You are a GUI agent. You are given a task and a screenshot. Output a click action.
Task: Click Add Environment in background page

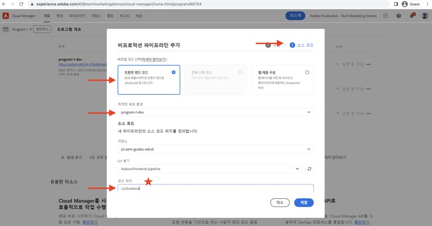tap(71, 157)
